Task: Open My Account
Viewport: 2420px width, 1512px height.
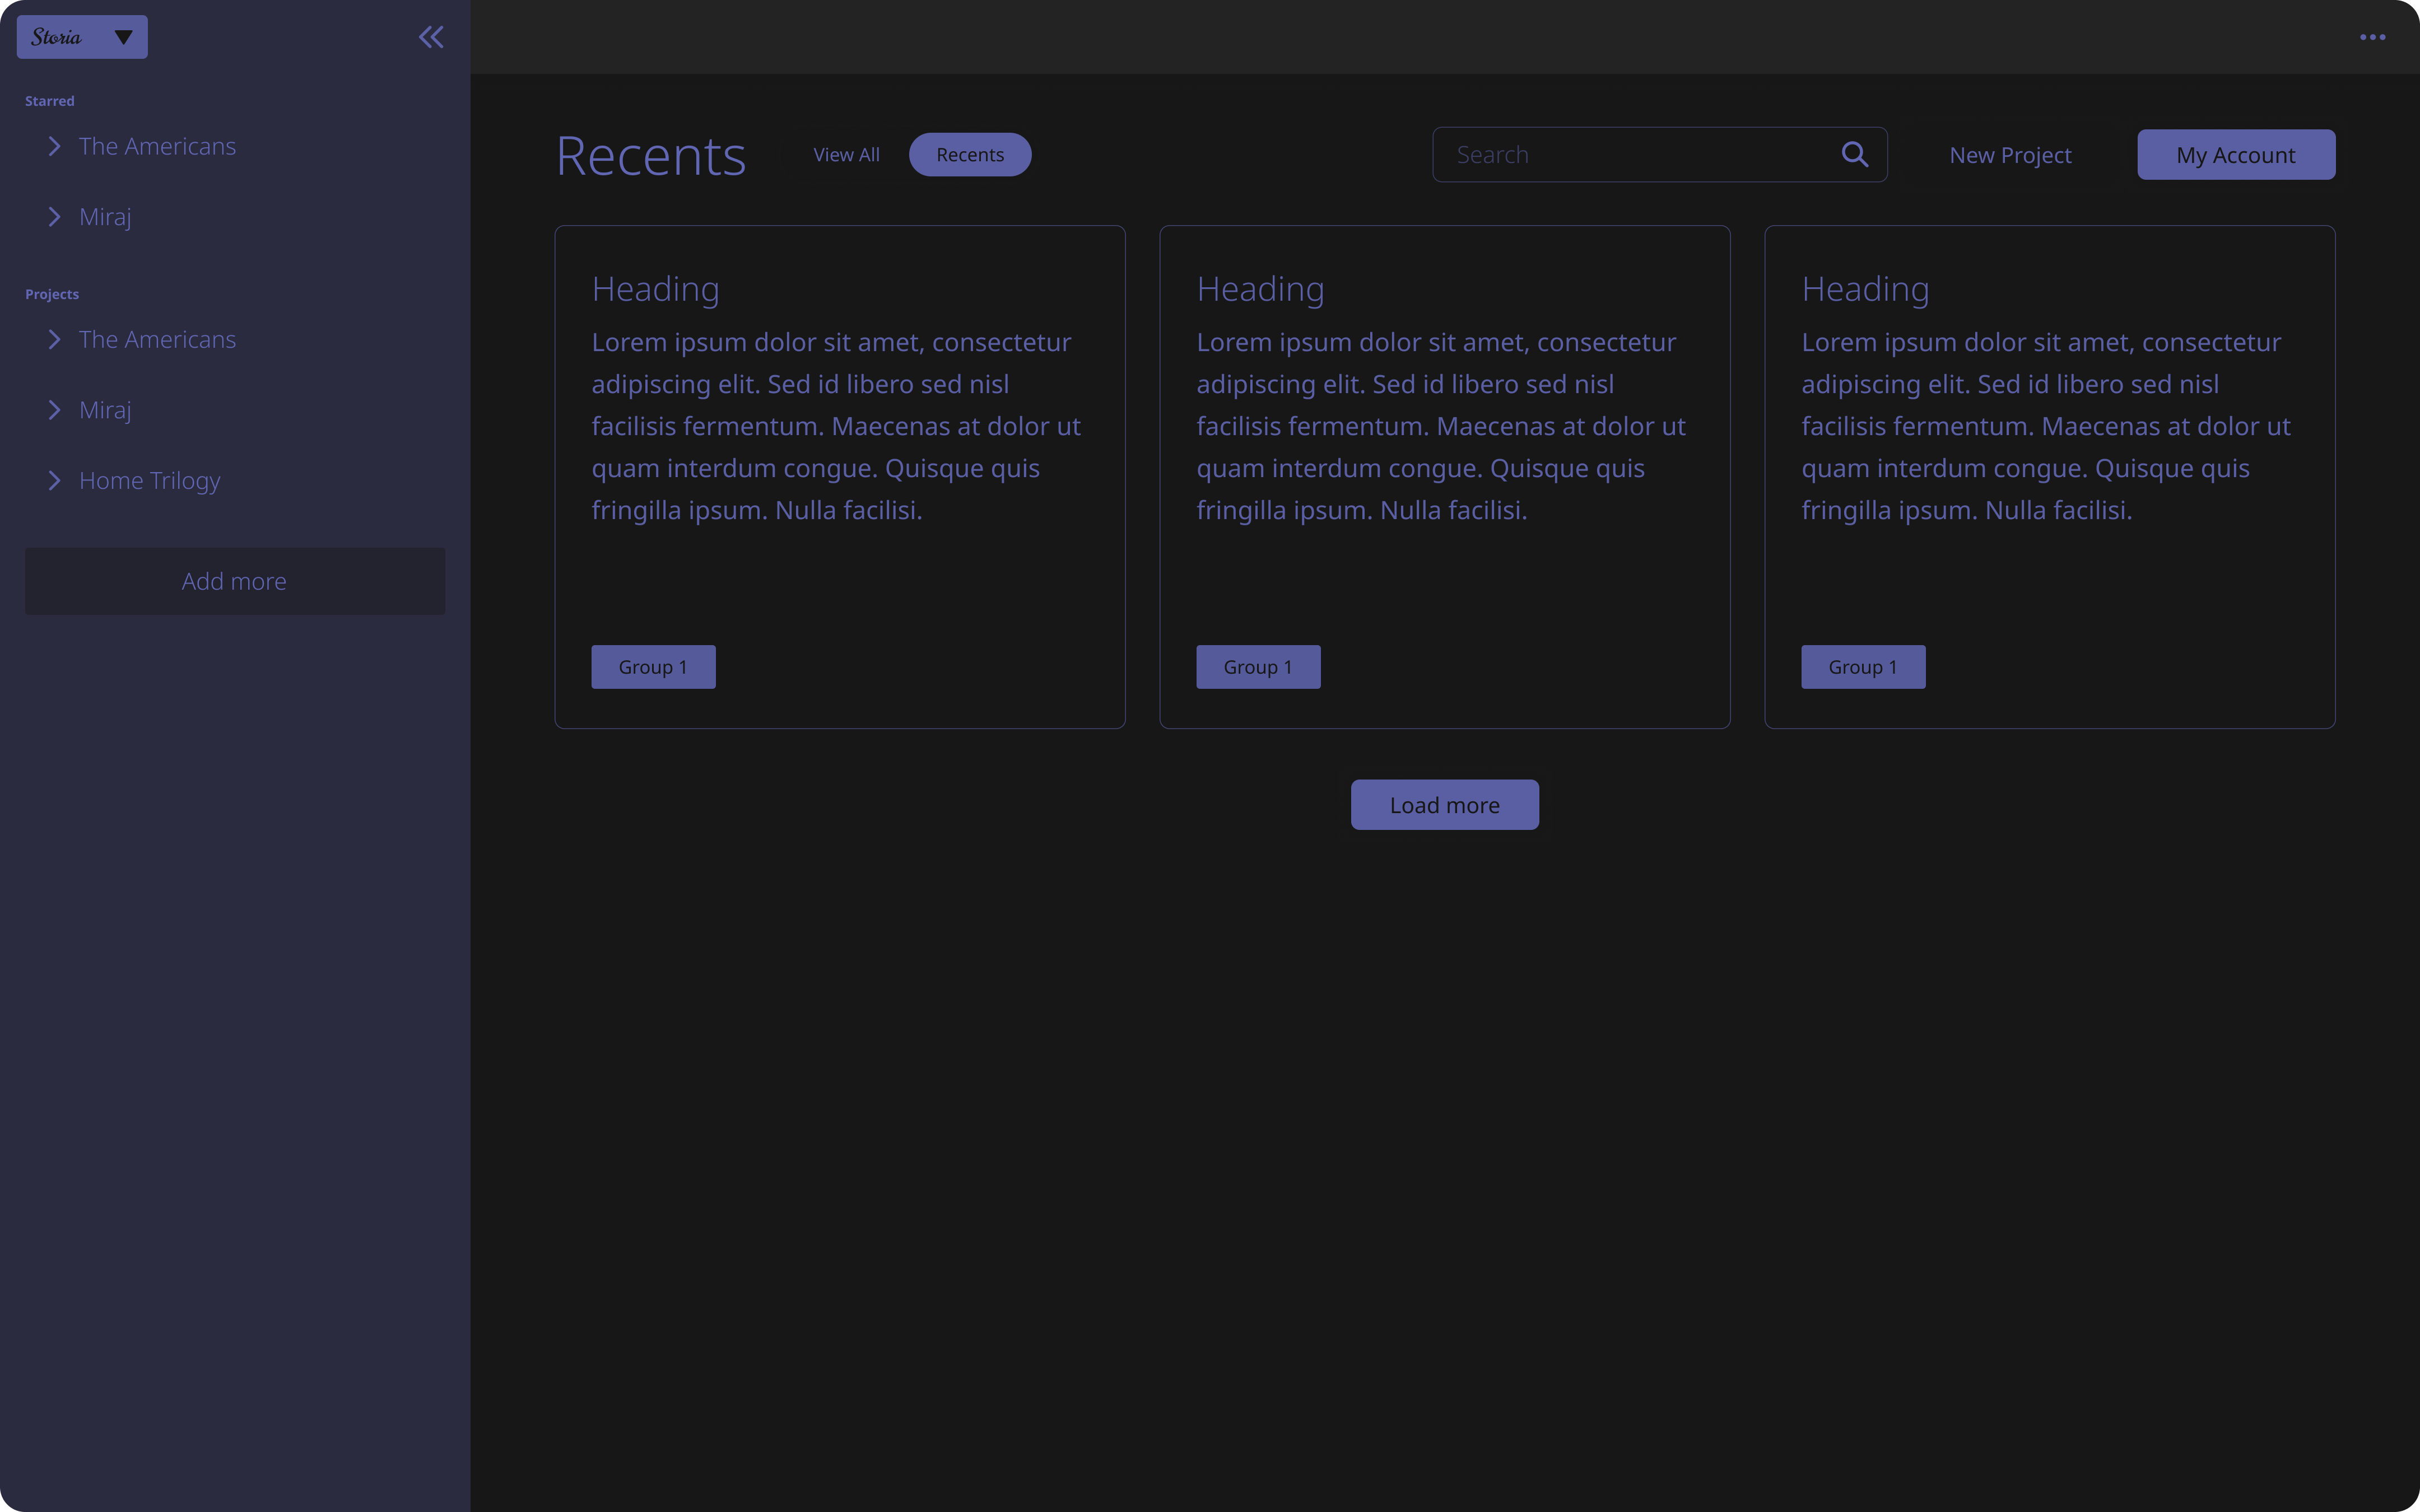Action: 2235,155
